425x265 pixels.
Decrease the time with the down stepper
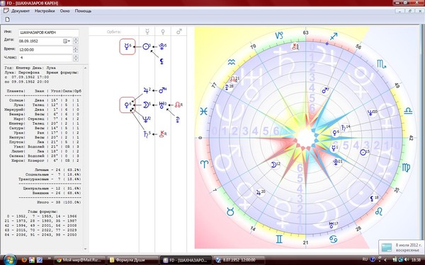[76, 52]
